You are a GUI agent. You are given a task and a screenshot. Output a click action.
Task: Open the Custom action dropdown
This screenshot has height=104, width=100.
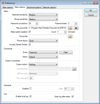coord(43,64)
